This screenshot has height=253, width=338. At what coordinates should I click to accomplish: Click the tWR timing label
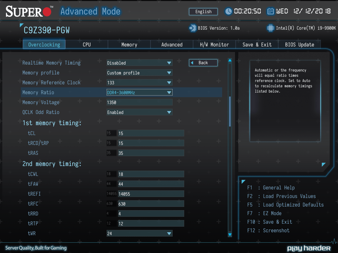[32, 234]
